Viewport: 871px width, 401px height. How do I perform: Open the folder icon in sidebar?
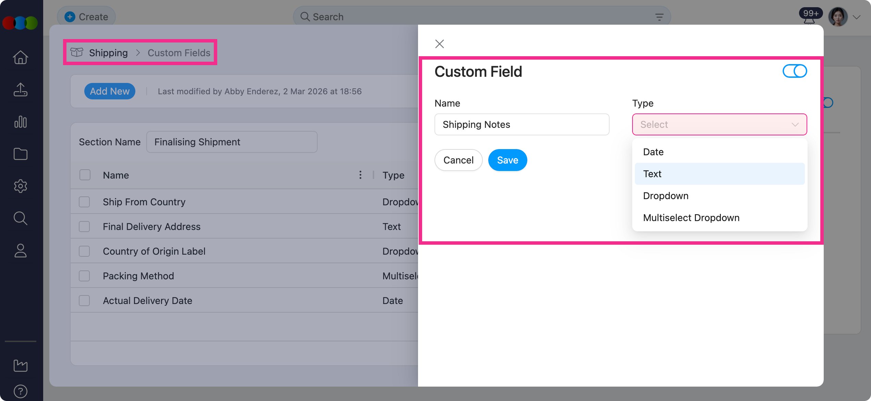(x=21, y=154)
